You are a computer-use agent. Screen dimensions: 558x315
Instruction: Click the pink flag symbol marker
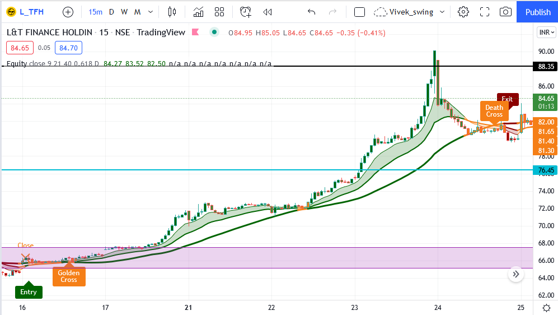(195, 33)
